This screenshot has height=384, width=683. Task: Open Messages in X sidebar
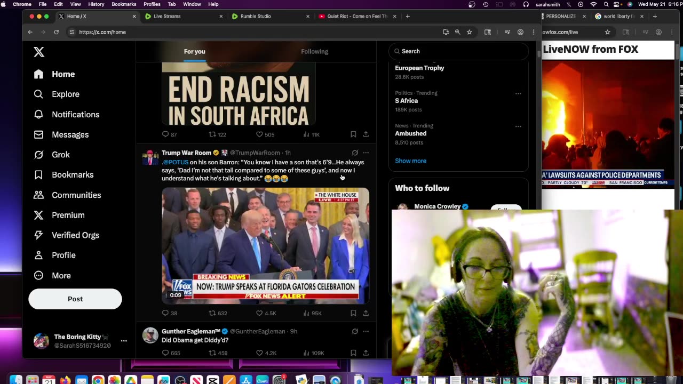click(61, 135)
